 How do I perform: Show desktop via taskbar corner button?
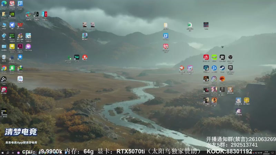click(275, 153)
